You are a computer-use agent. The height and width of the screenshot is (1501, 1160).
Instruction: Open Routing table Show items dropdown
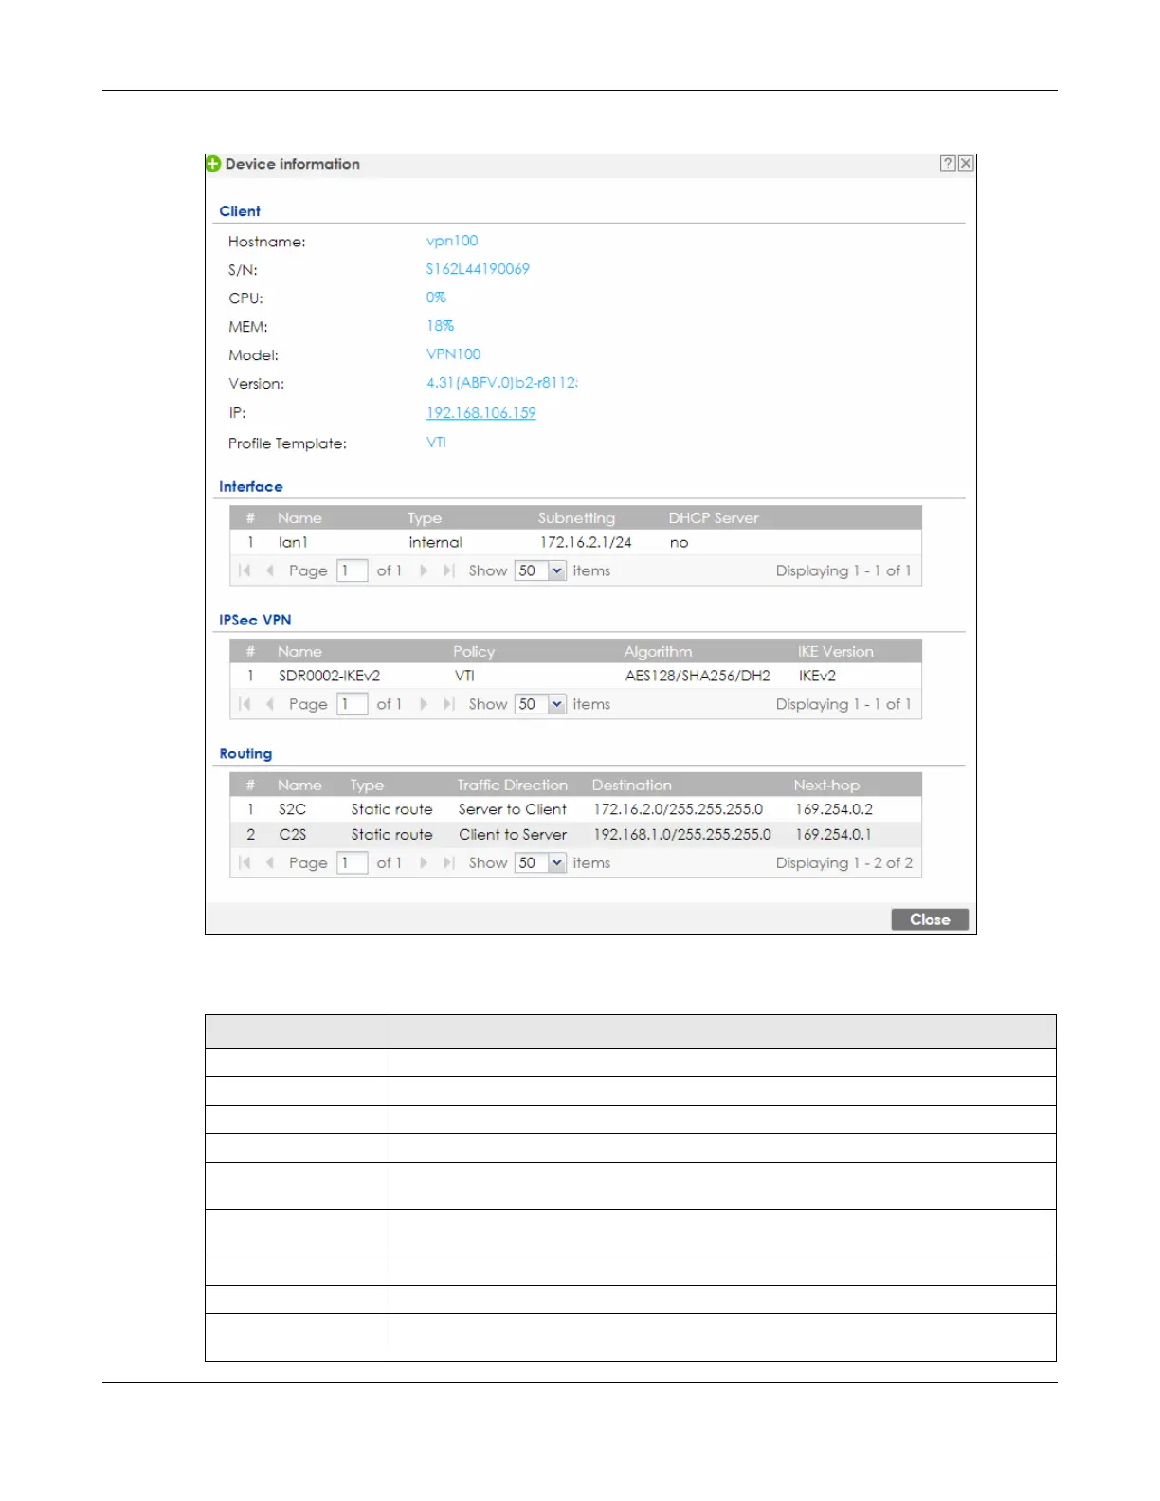(557, 862)
